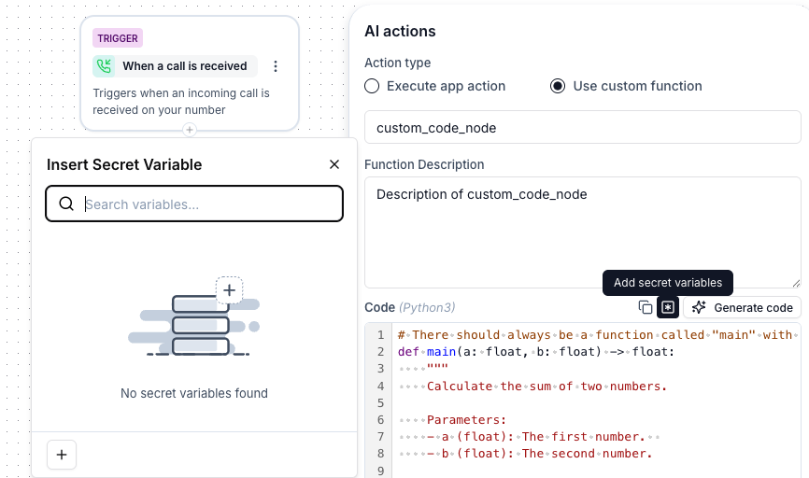Open the trigger node three-dot menu
Image resolution: width=809 pixels, height=478 pixels.
(275, 66)
